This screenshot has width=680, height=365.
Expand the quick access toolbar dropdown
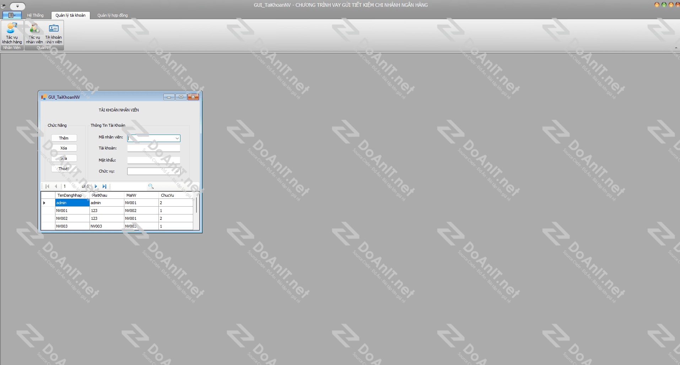click(x=17, y=6)
